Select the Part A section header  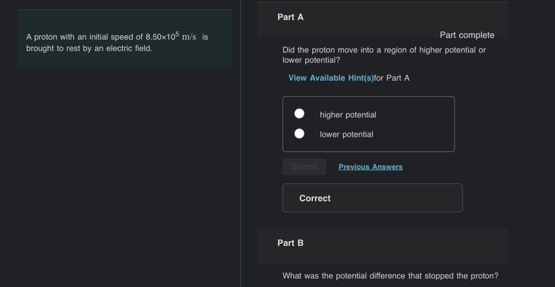(290, 17)
